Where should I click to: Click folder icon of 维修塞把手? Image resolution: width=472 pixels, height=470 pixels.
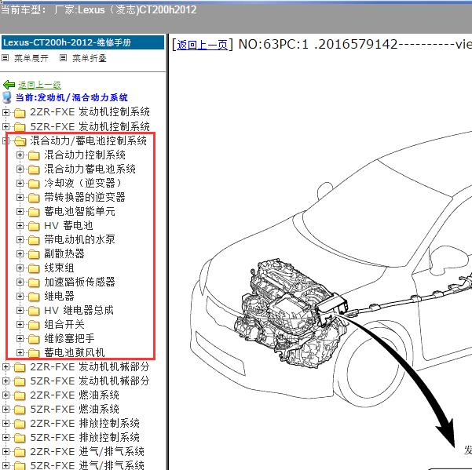pyautogui.click(x=34, y=339)
